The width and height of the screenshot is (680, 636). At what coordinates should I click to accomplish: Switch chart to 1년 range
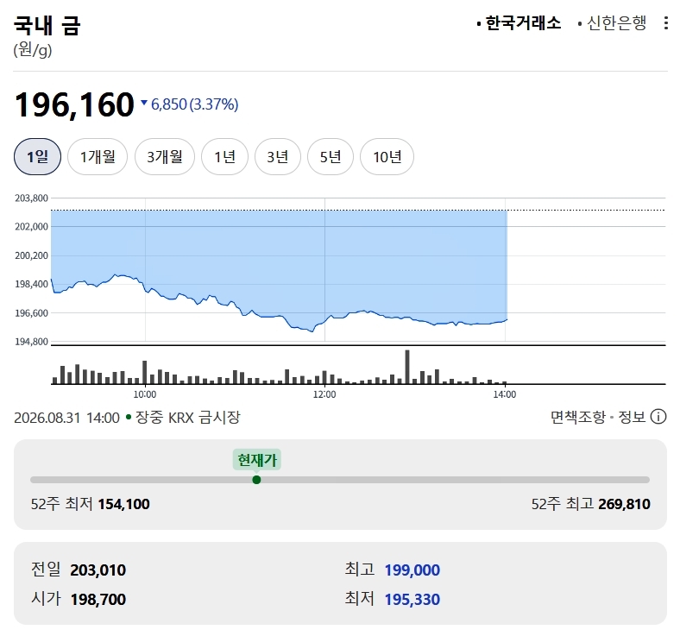click(224, 156)
